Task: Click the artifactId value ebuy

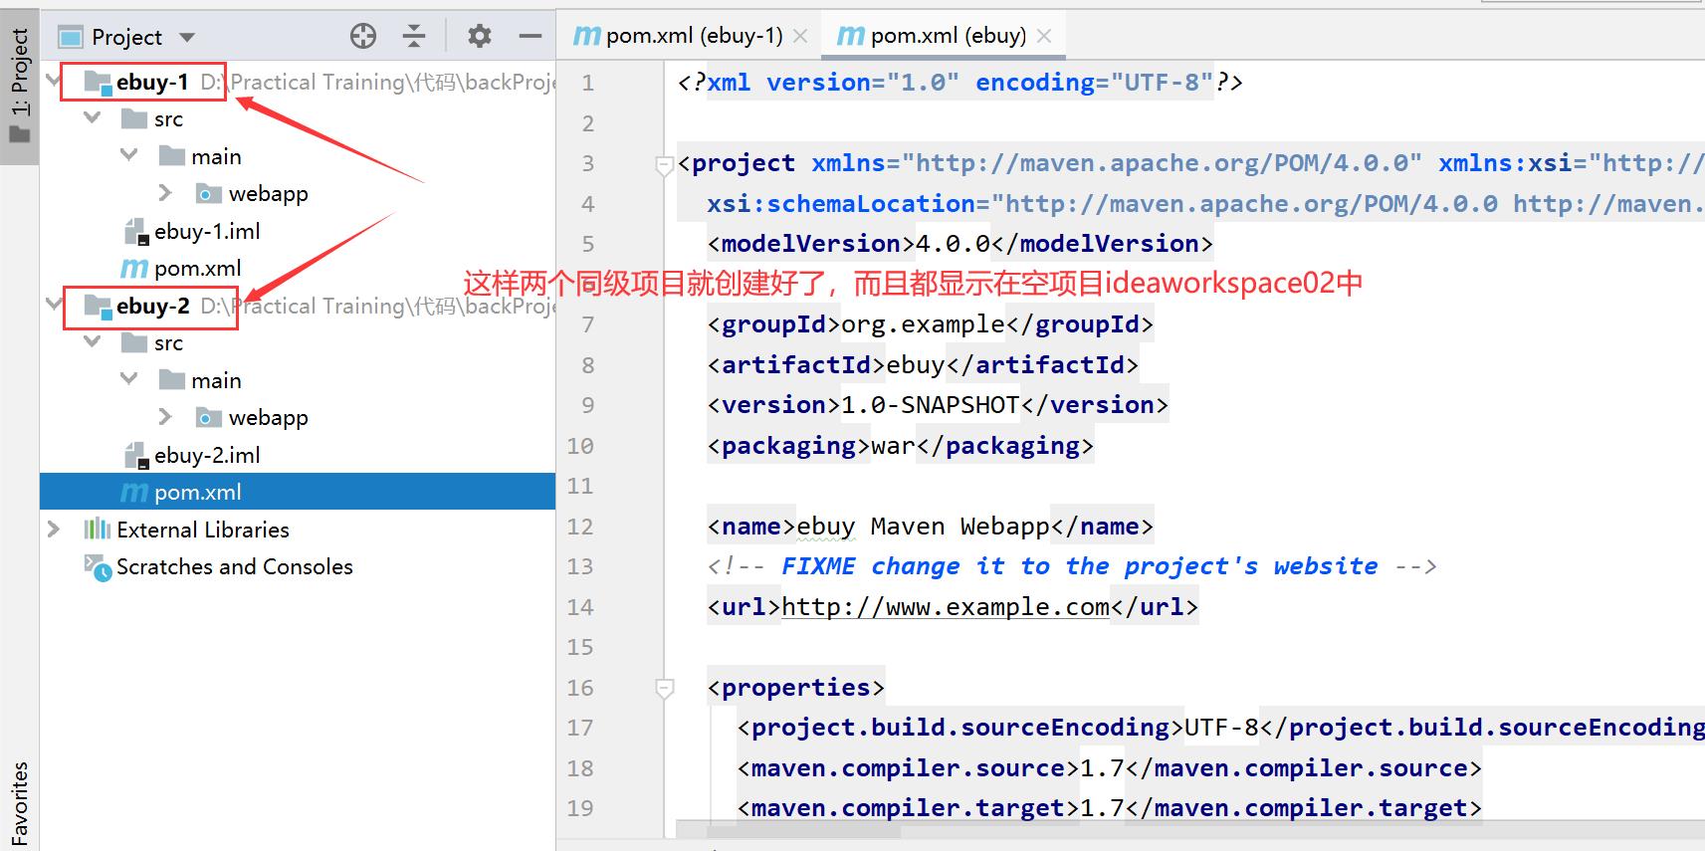Action: coord(916,365)
